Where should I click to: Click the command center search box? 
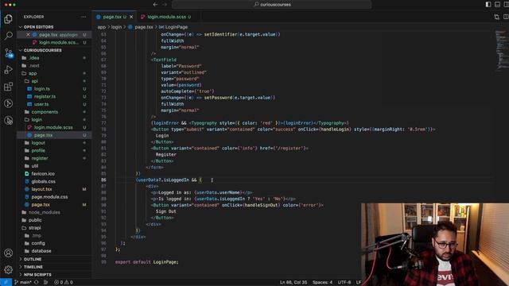pyautogui.click(x=272, y=5)
